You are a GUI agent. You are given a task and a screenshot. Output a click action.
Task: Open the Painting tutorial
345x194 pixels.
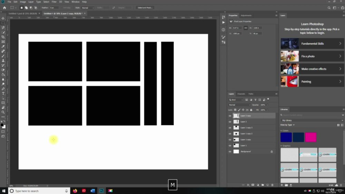(312, 82)
